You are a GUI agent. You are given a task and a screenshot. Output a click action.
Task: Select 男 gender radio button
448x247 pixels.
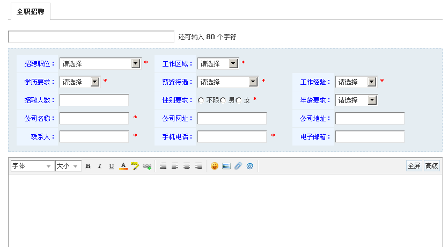point(223,100)
